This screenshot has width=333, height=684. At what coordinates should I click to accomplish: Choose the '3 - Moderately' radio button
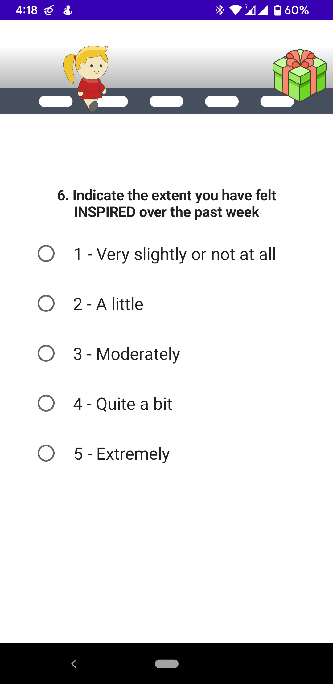(x=46, y=353)
